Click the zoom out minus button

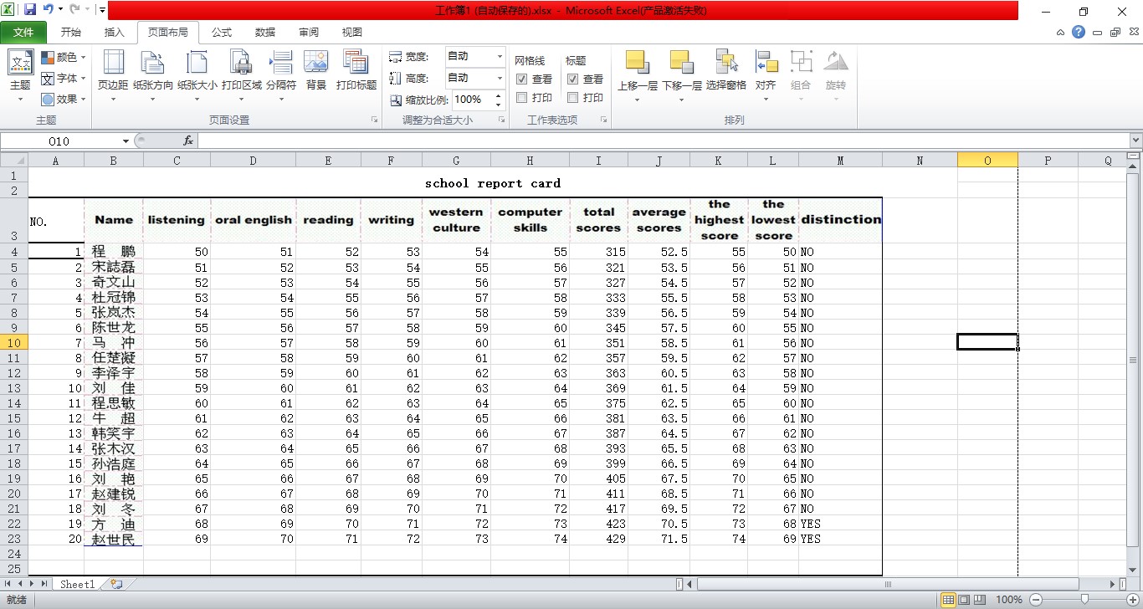tap(1035, 600)
